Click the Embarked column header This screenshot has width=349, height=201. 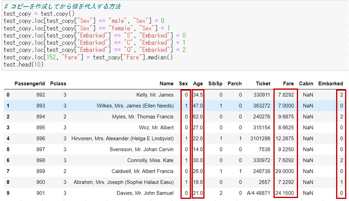tap(331, 83)
